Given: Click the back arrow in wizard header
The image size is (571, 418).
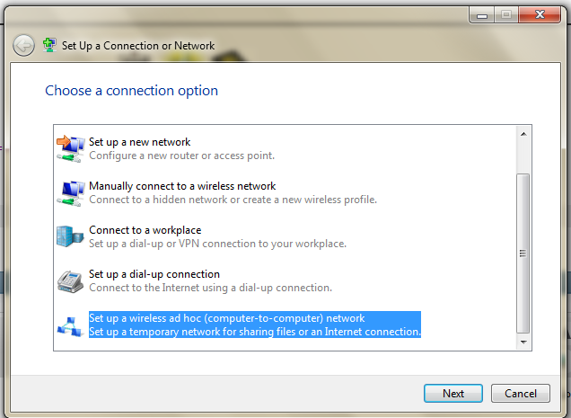Looking at the screenshot, I should click(x=24, y=46).
